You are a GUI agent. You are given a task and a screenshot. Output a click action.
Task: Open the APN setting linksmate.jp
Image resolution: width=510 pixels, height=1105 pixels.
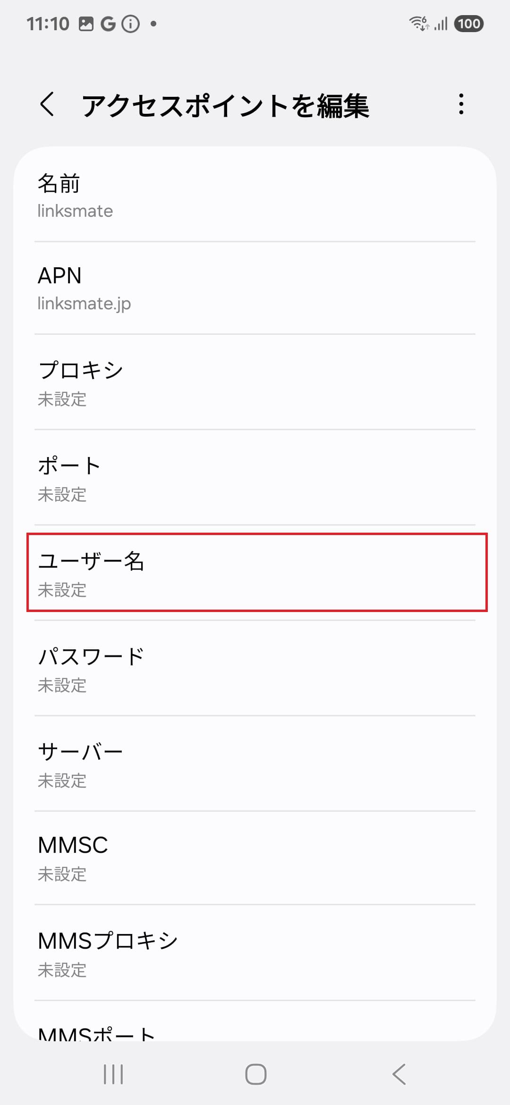(x=255, y=288)
